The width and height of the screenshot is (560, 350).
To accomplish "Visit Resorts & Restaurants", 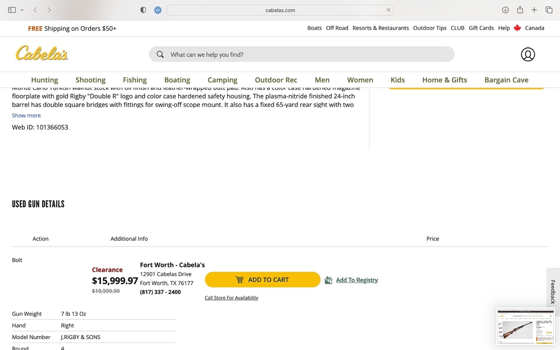I will tap(381, 28).
